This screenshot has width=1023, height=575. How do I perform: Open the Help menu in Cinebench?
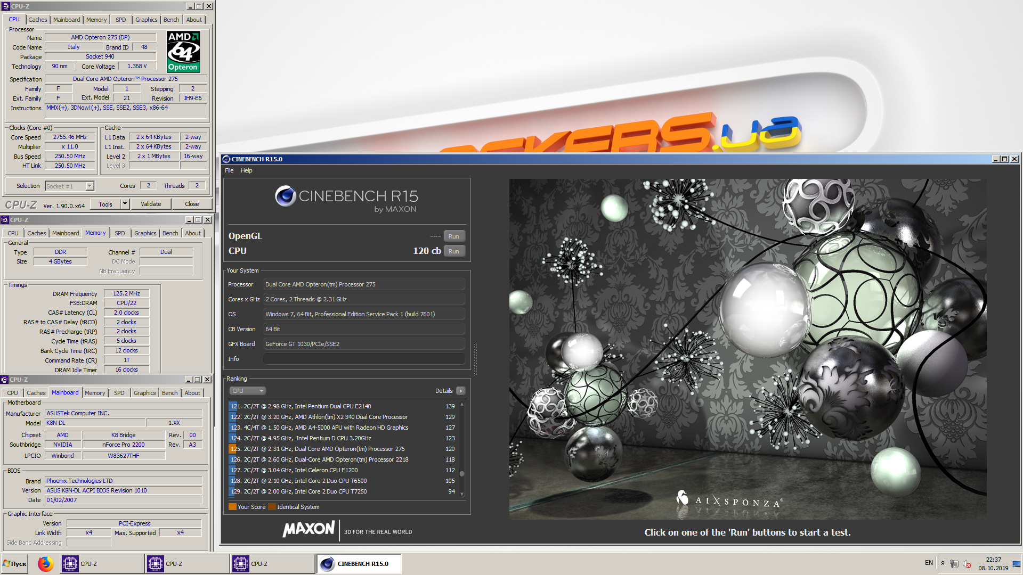[x=246, y=170]
